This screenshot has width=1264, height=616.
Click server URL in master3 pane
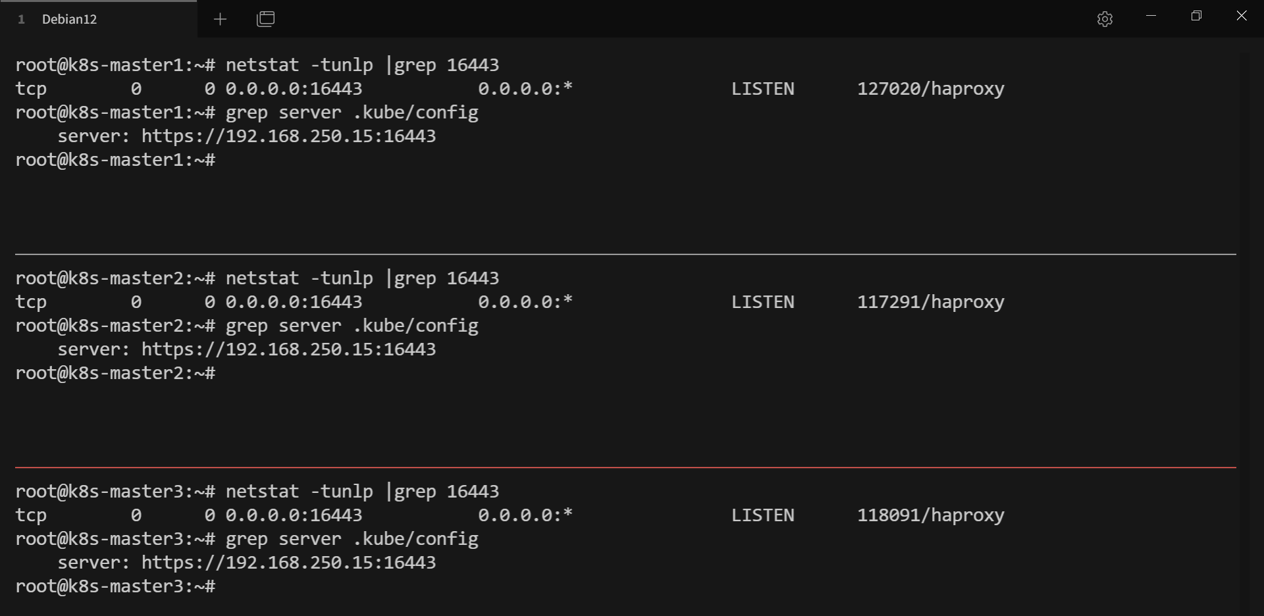coord(289,563)
